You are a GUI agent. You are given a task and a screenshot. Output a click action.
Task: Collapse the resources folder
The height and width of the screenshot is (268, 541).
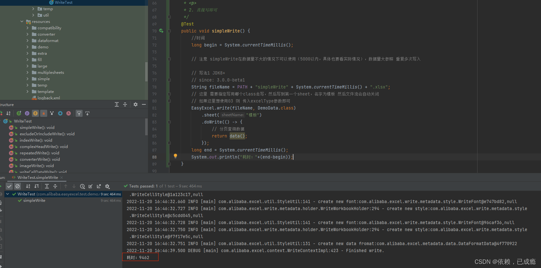(x=22, y=22)
